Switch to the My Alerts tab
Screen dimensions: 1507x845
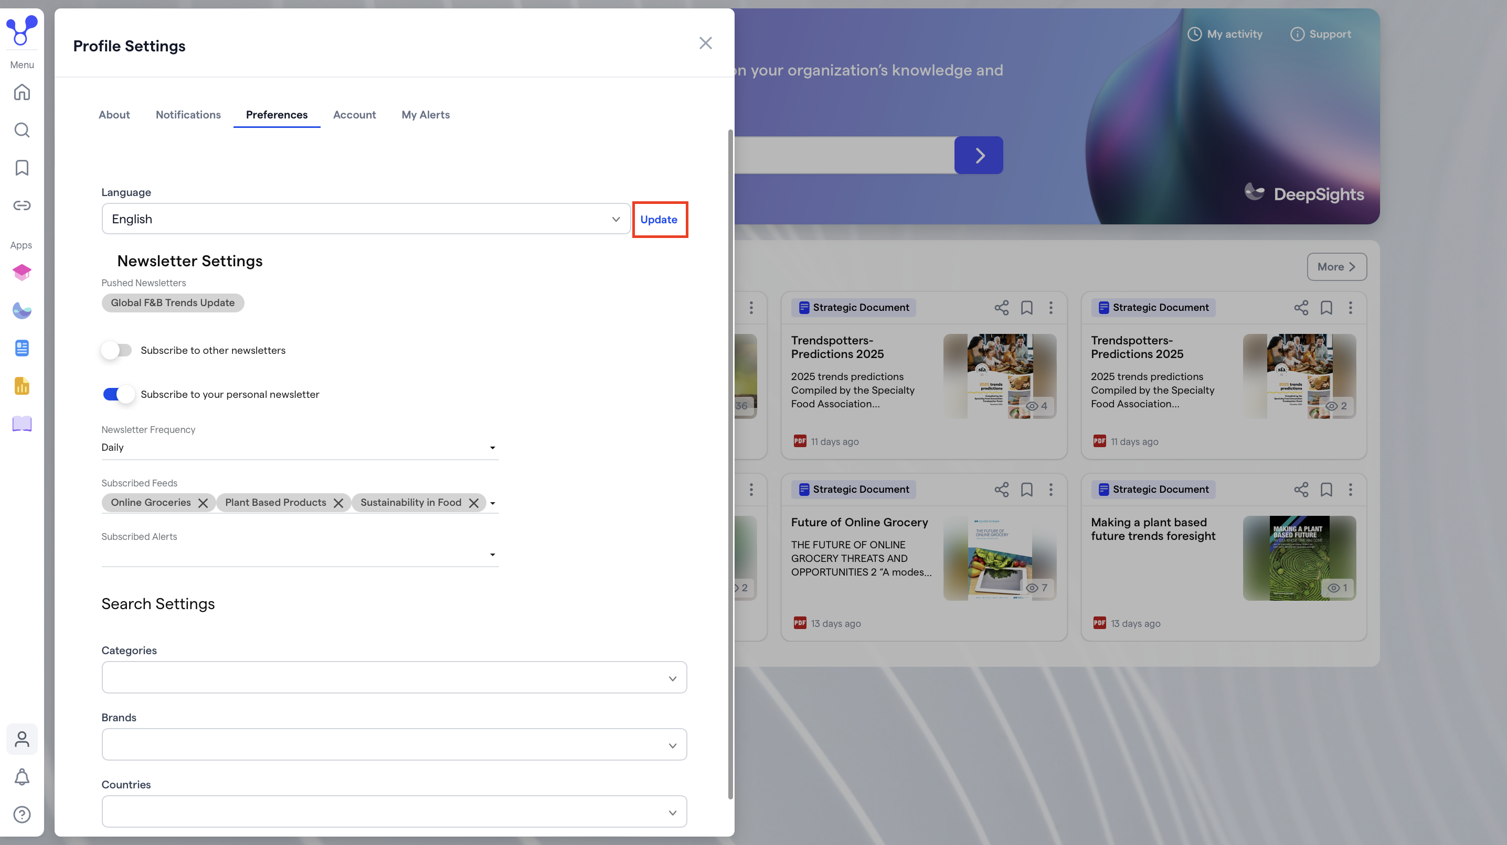pos(426,115)
